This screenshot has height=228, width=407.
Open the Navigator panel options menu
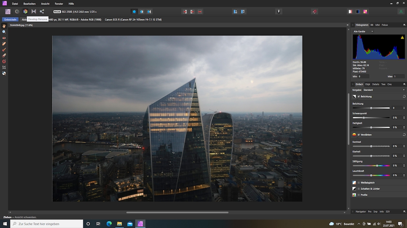click(x=404, y=211)
